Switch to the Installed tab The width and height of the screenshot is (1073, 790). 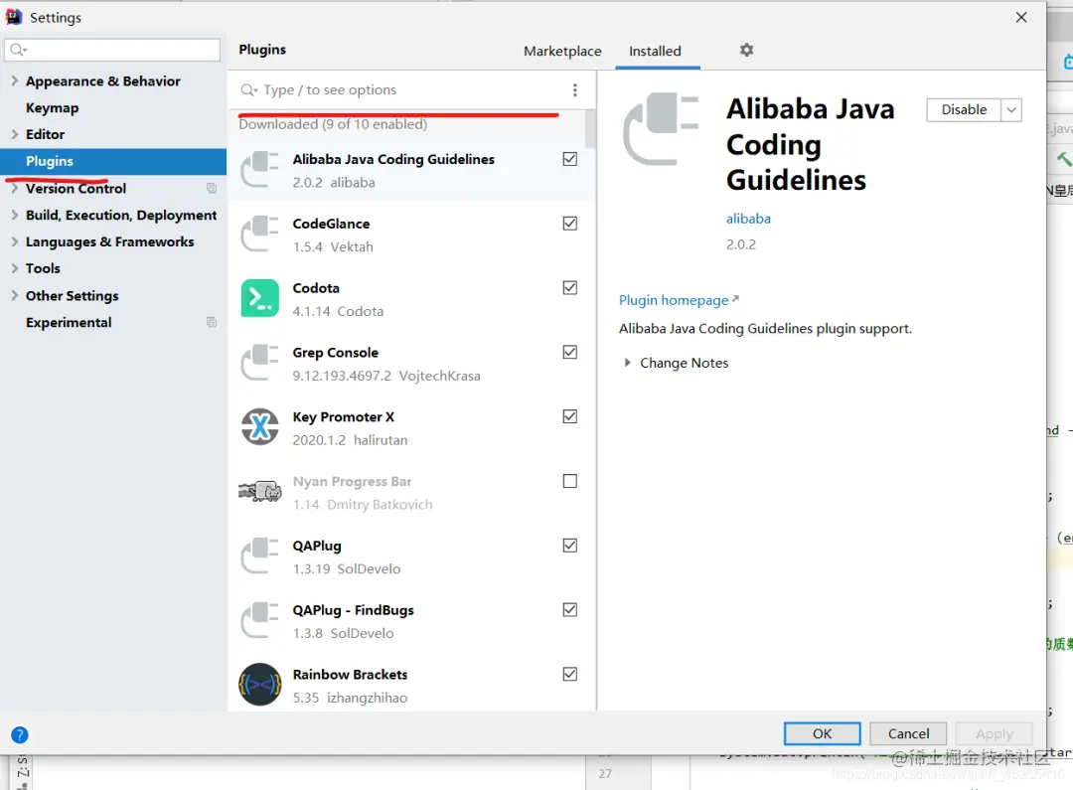(x=655, y=52)
